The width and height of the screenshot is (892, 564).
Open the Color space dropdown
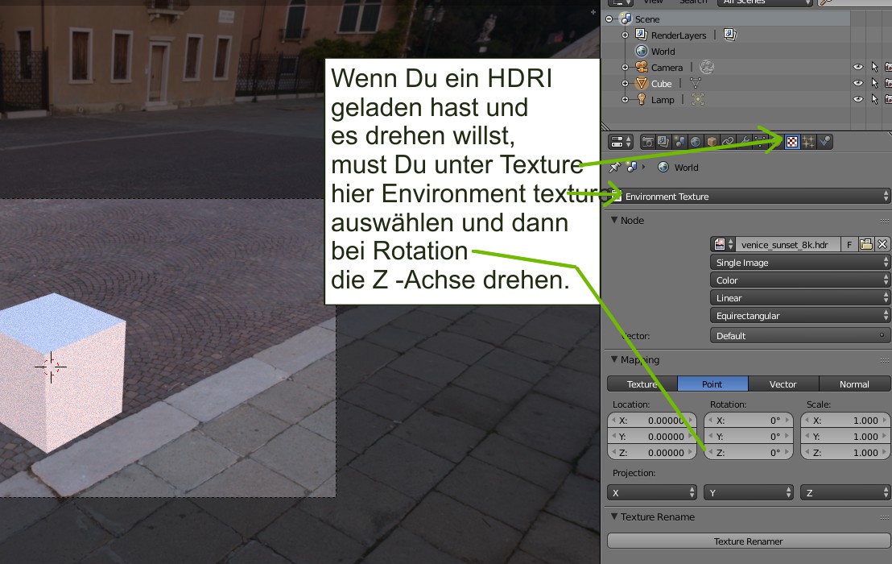(x=800, y=280)
